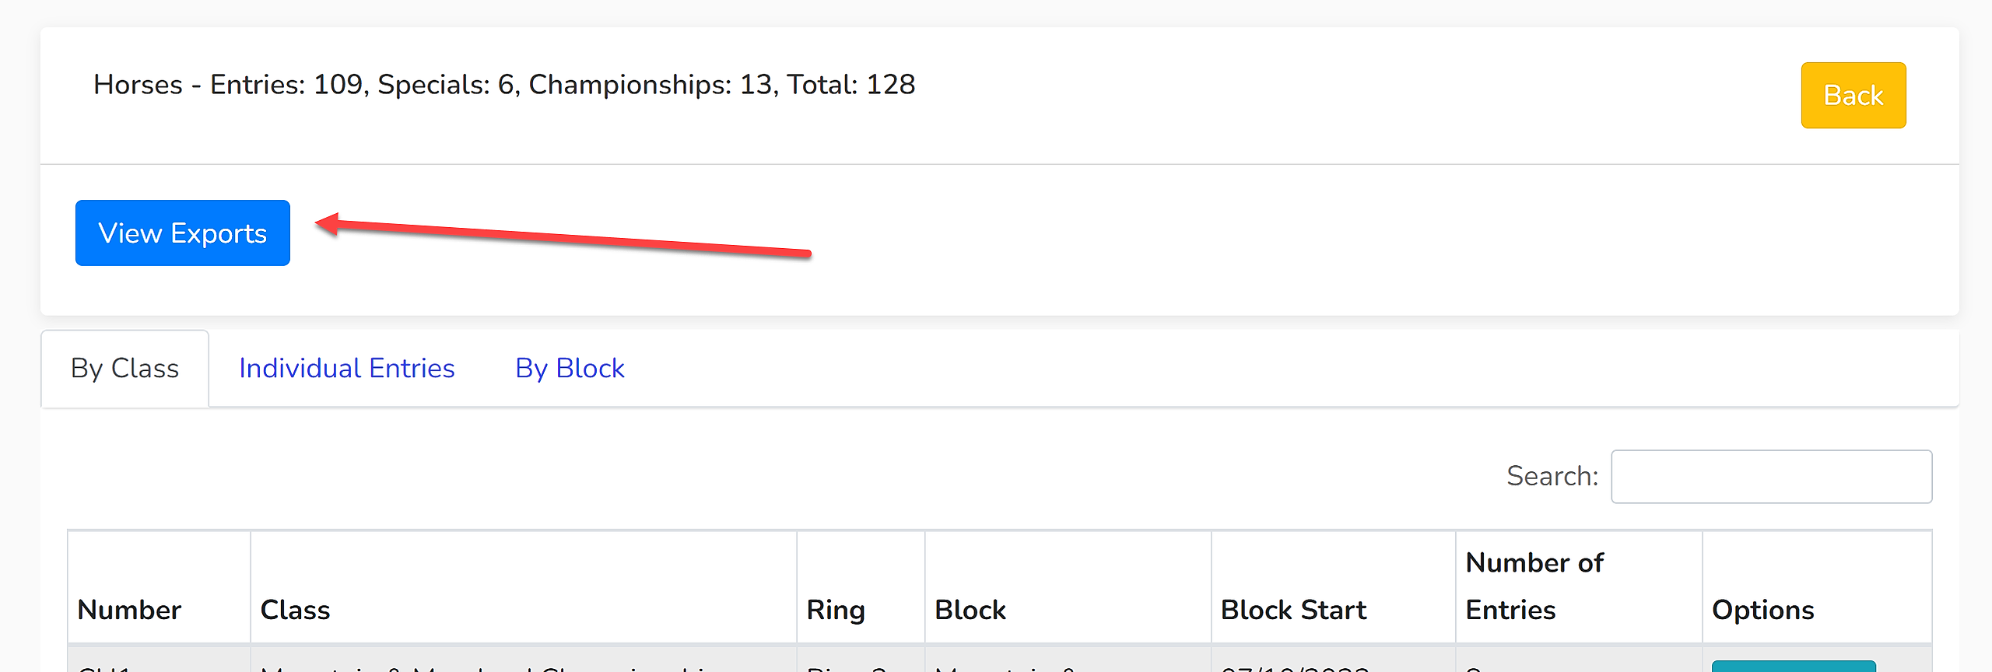This screenshot has width=1992, height=672.
Task: Click the Horses entries summary text
Action: (x=504, y=84)
